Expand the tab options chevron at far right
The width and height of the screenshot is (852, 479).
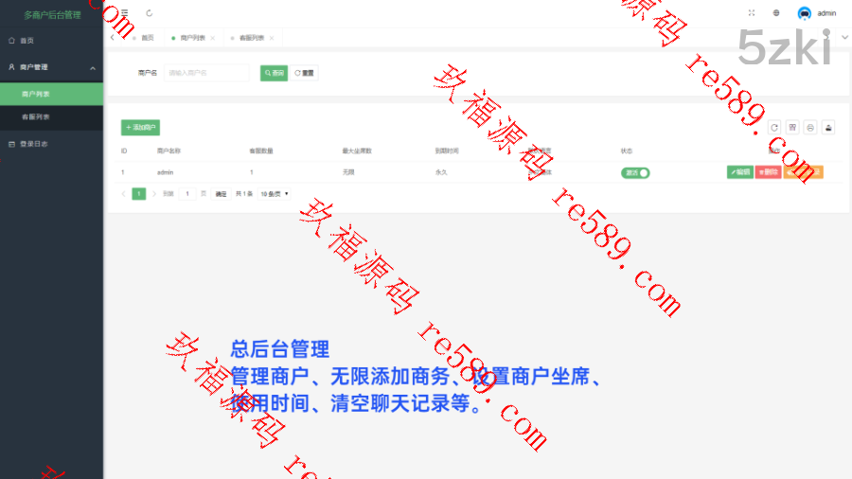coord(844,37)
